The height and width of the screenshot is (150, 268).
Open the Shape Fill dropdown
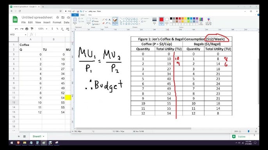(x=144, y=21)
